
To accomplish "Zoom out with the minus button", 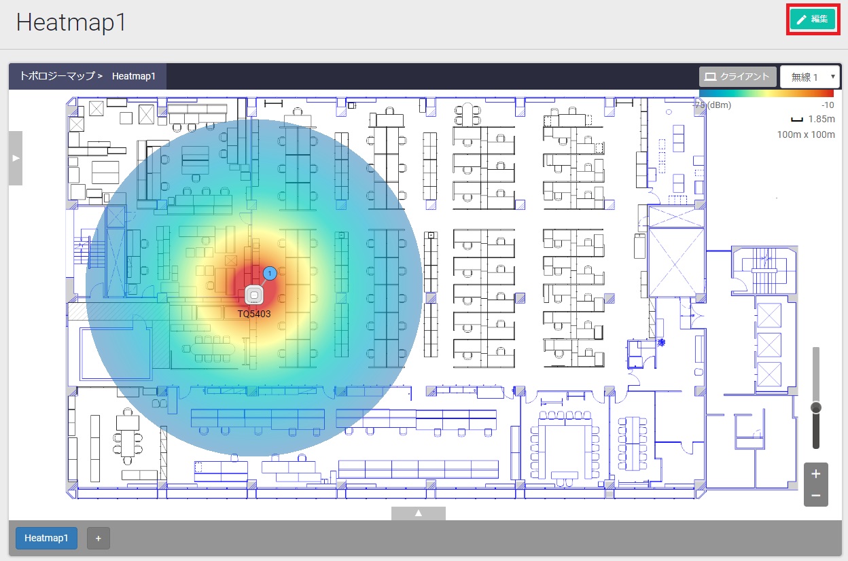I will [816, 496].
